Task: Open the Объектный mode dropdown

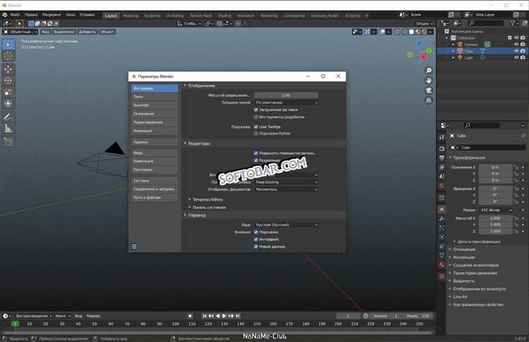Action: [20, 32]
